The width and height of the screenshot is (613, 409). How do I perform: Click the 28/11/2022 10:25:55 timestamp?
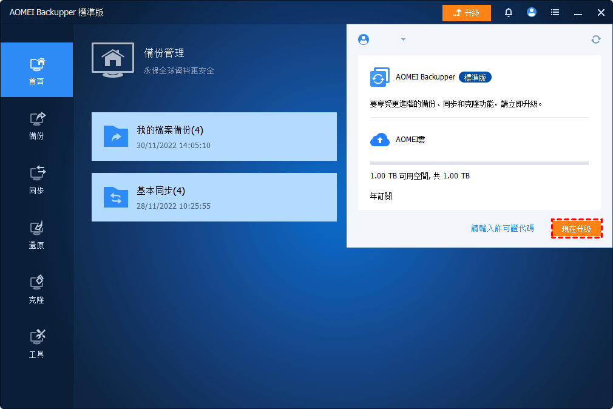[x=173, y=206]
